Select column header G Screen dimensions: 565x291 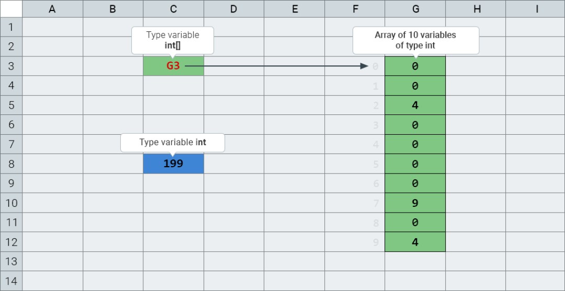[x=415, y=9]
